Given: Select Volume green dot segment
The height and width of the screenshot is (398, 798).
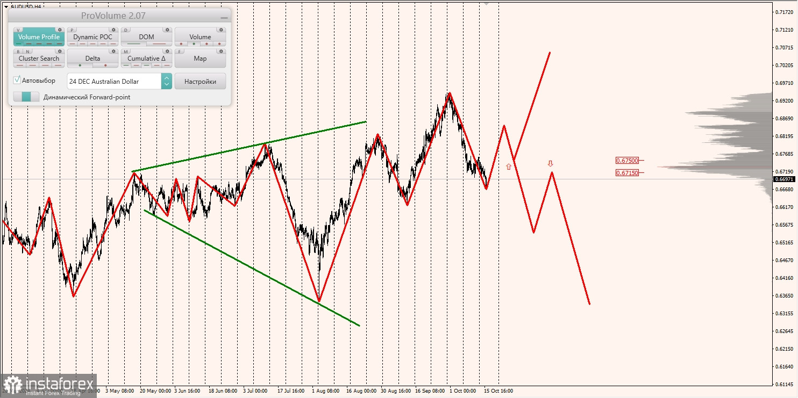Looking at the screenshot, I should [194, 44].
